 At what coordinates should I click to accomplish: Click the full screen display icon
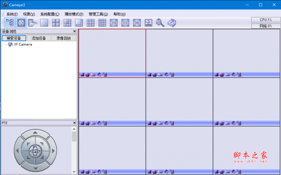pos(148,23)
